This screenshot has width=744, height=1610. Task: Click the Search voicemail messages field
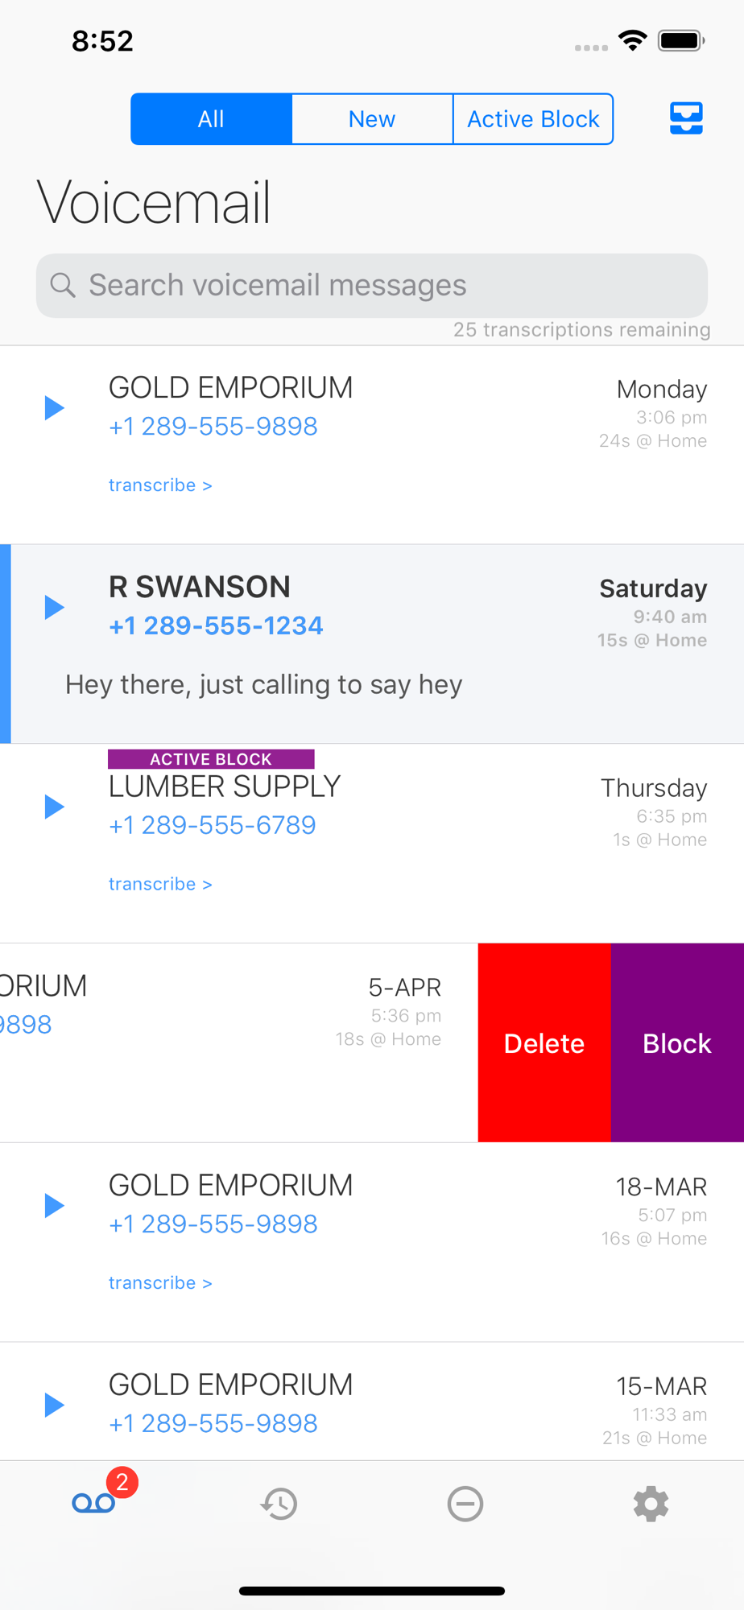372,286
